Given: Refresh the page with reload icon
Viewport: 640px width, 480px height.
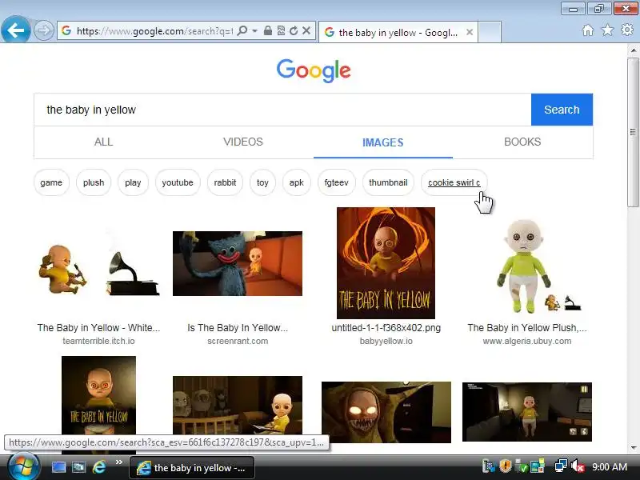Looking at the screenshot, I should (x=294, y=30).
